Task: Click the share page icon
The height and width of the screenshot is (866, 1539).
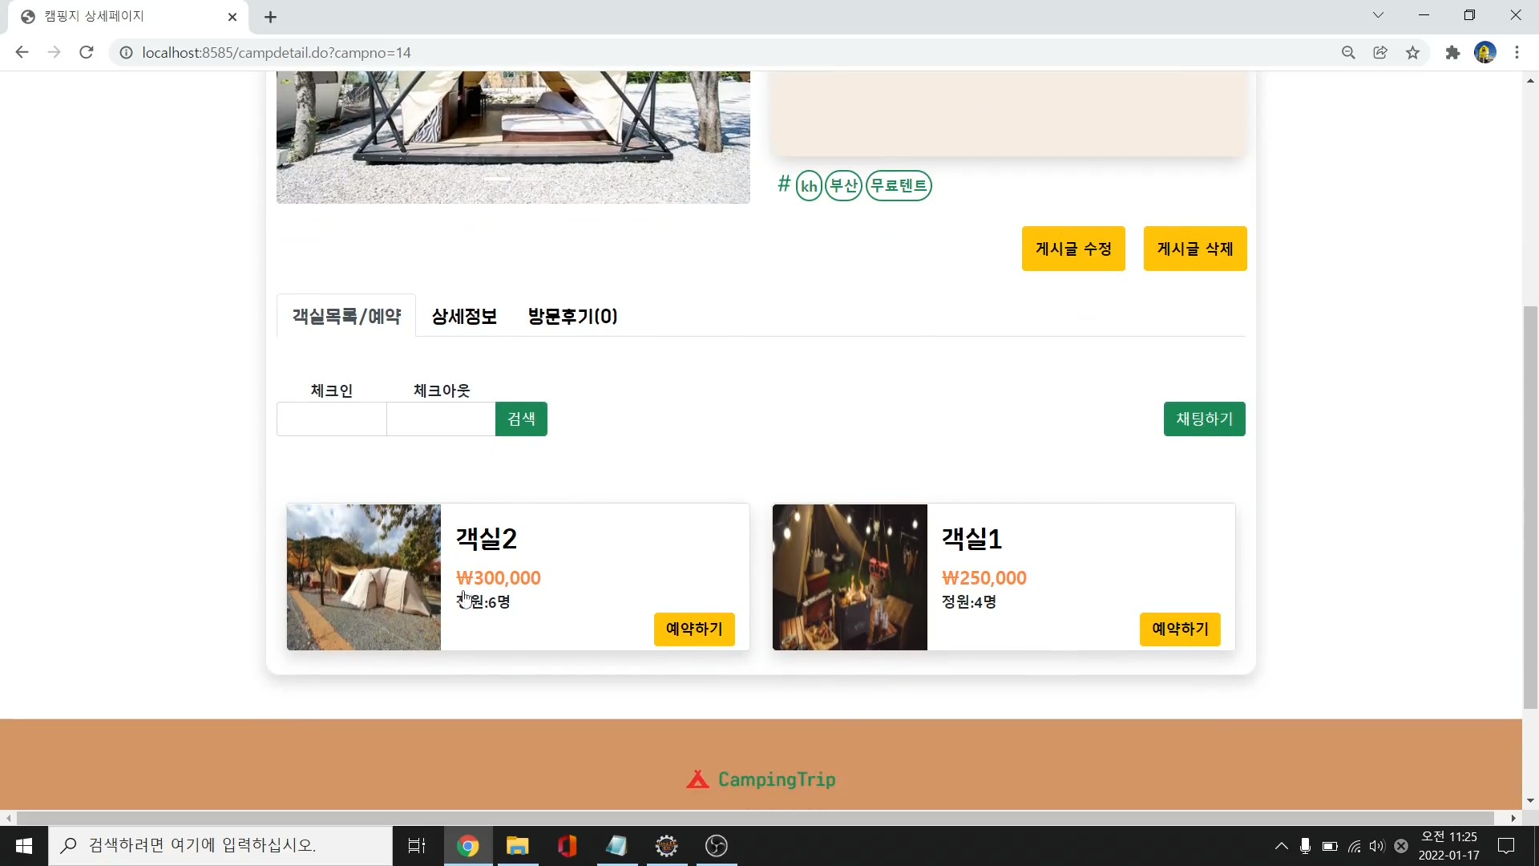Action: coord(1380,53)
